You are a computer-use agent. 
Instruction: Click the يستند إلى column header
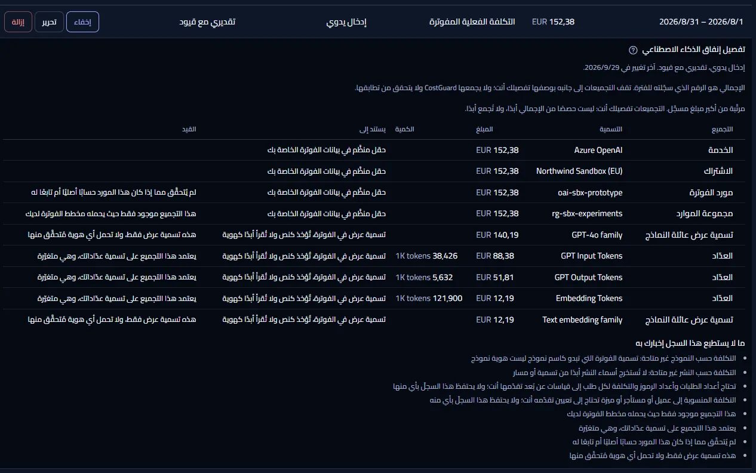pyautogui.click(x=373, y=129)
